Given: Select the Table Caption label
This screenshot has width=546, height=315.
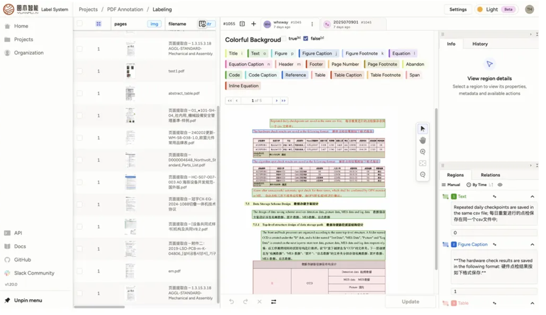Looking at the screenshot, I should pyautogui.click(x=347, y=75).
